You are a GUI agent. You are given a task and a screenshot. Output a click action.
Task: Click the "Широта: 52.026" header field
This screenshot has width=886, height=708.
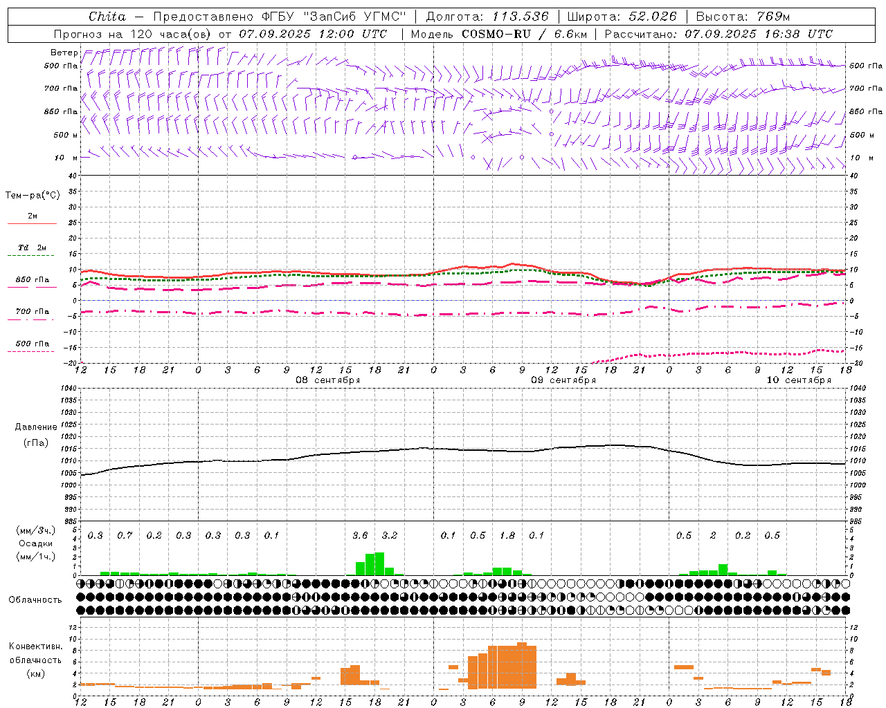(x=622, y=17)
